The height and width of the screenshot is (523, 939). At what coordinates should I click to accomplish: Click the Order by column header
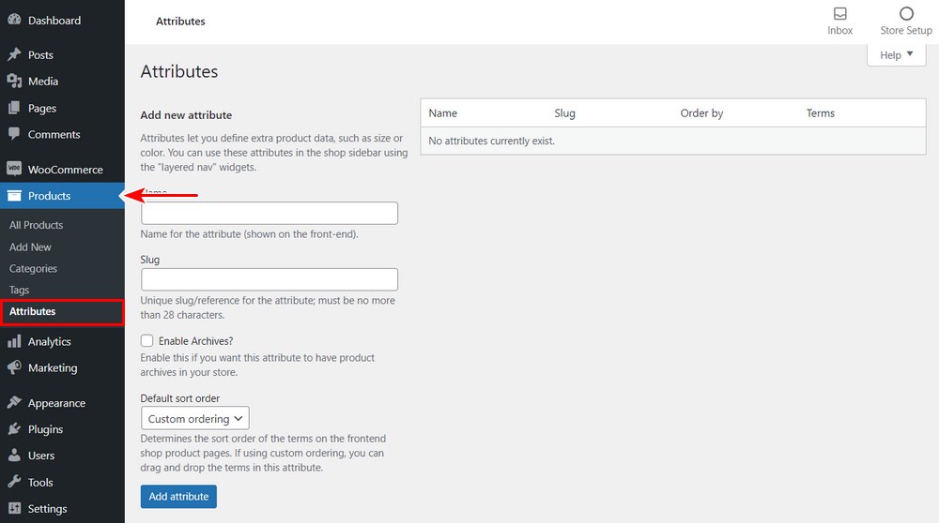[701, 113]
